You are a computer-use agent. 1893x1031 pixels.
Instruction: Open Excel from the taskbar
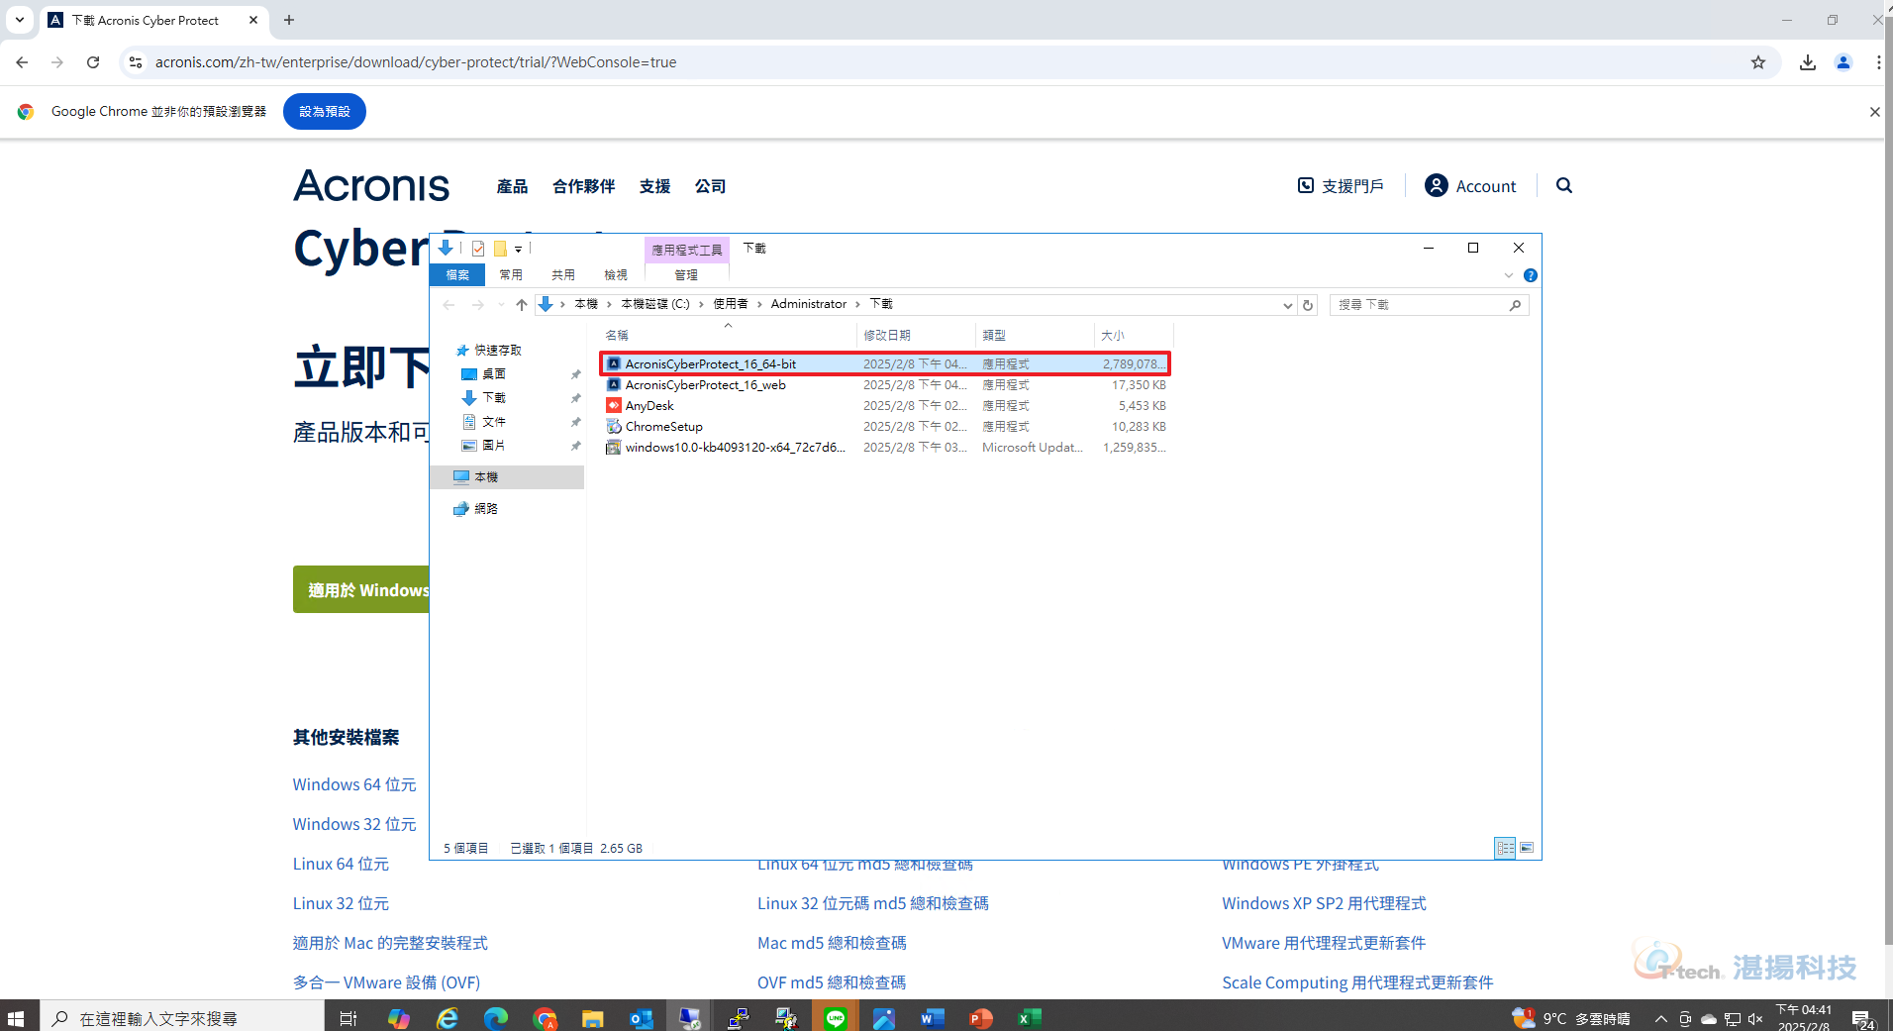coord(1029,1018)
